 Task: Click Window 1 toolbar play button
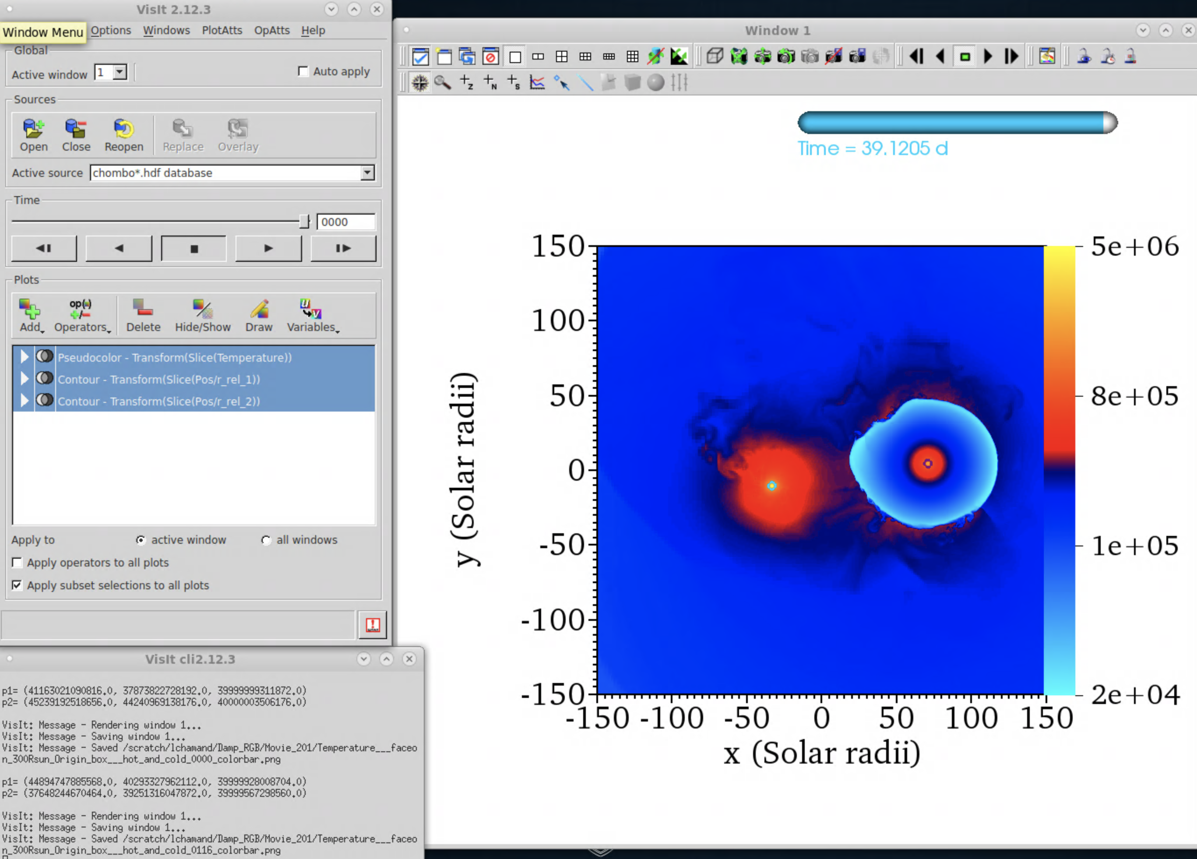click(x=988, y=56)
